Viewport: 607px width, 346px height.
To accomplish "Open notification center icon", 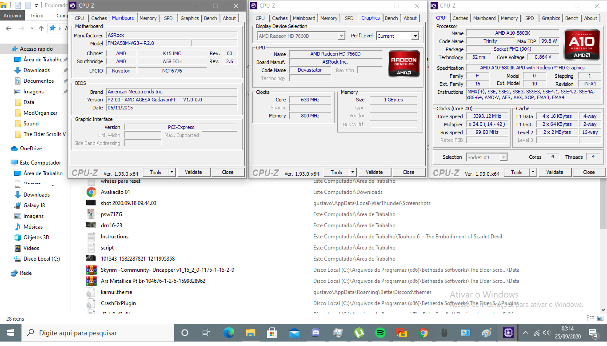I will point(593,333).
